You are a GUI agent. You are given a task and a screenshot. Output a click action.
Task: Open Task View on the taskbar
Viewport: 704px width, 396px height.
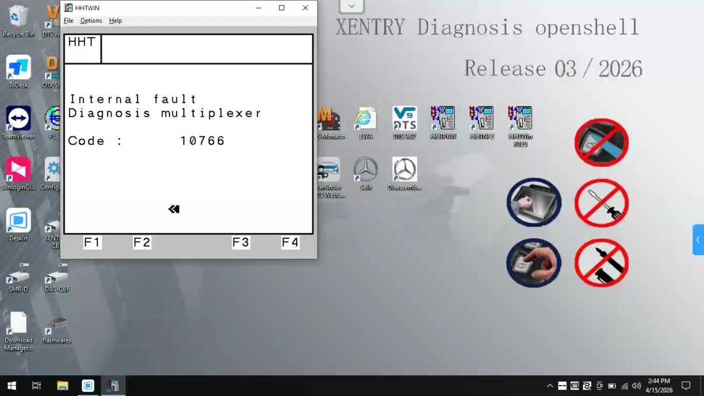point(37,386)
